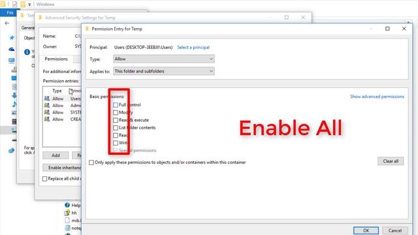This screenshot has width=418, height=235.
Task: Check the Read permission checkbox
Action: tap(116, 135)
